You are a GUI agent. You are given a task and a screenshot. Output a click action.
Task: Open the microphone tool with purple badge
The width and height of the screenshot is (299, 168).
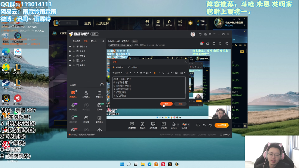click(x=73, y=106)
